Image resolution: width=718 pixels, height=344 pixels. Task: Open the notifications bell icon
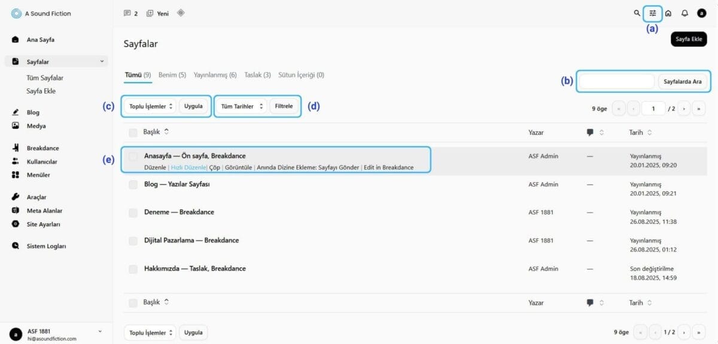(x=685, y=13)
